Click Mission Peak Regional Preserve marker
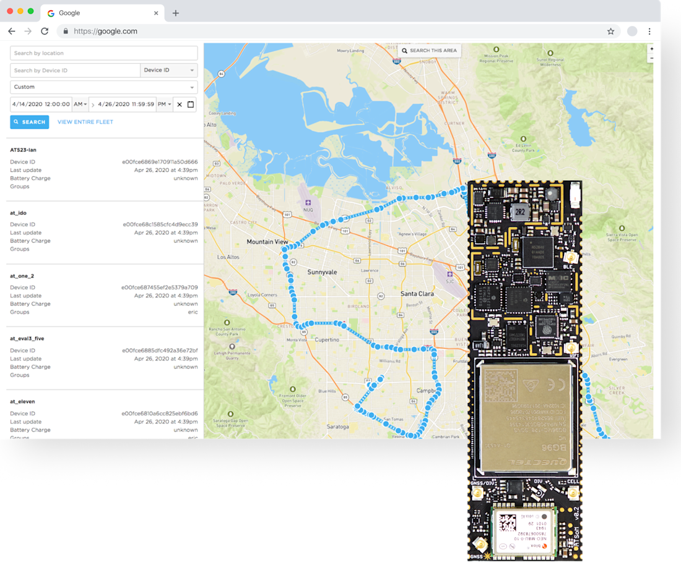The height and width of the screenshot is (570, 681). click(496, 49)
